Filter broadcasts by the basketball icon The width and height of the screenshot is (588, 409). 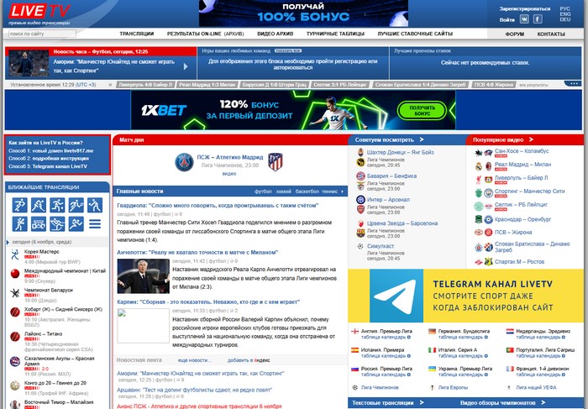pyautogui.click(x=57, y=205)
